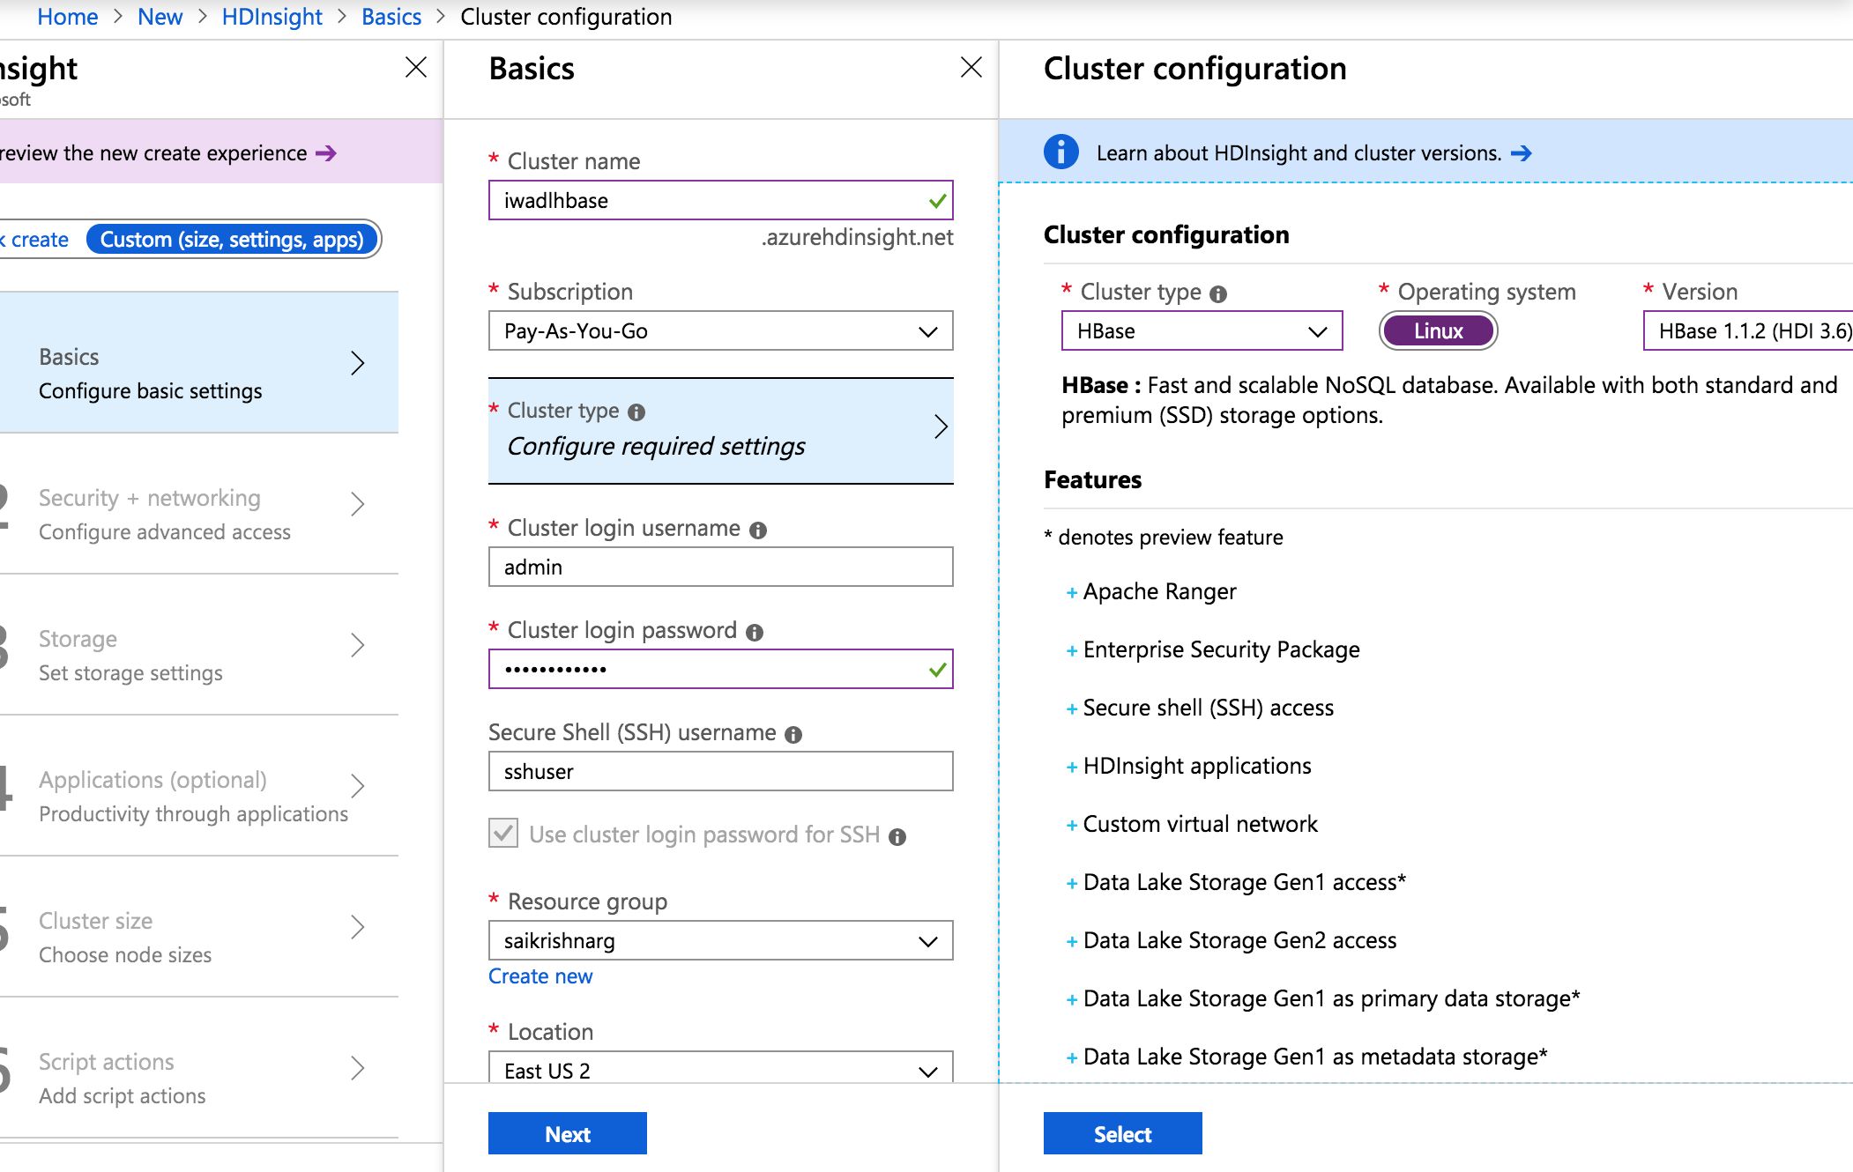Viewport: 1853px width, 1172px height.
Task: Switch to Quick create mode
Action: tap(37, 239)
